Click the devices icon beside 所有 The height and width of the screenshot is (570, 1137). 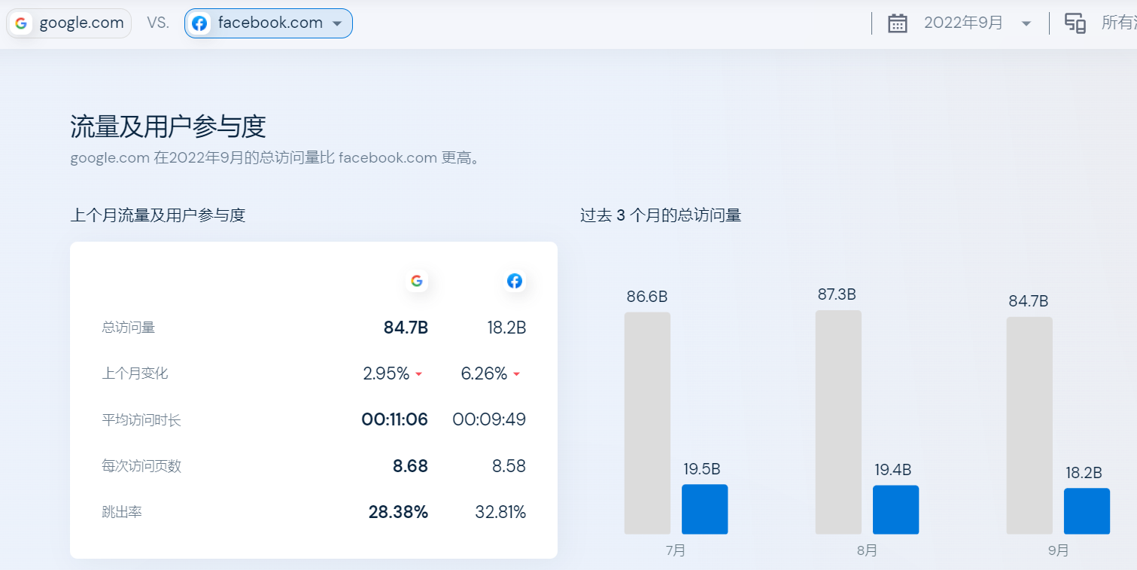(1075, 23)
